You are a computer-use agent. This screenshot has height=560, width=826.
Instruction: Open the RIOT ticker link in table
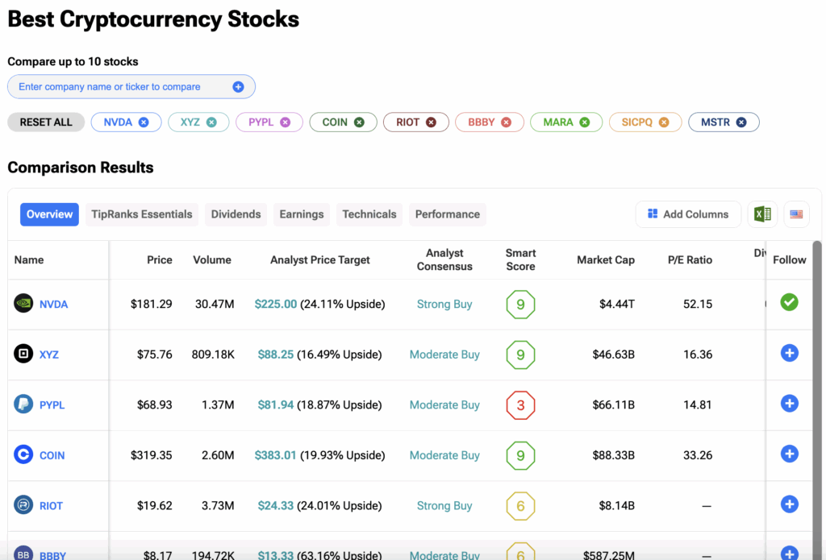tap(51, 506)
